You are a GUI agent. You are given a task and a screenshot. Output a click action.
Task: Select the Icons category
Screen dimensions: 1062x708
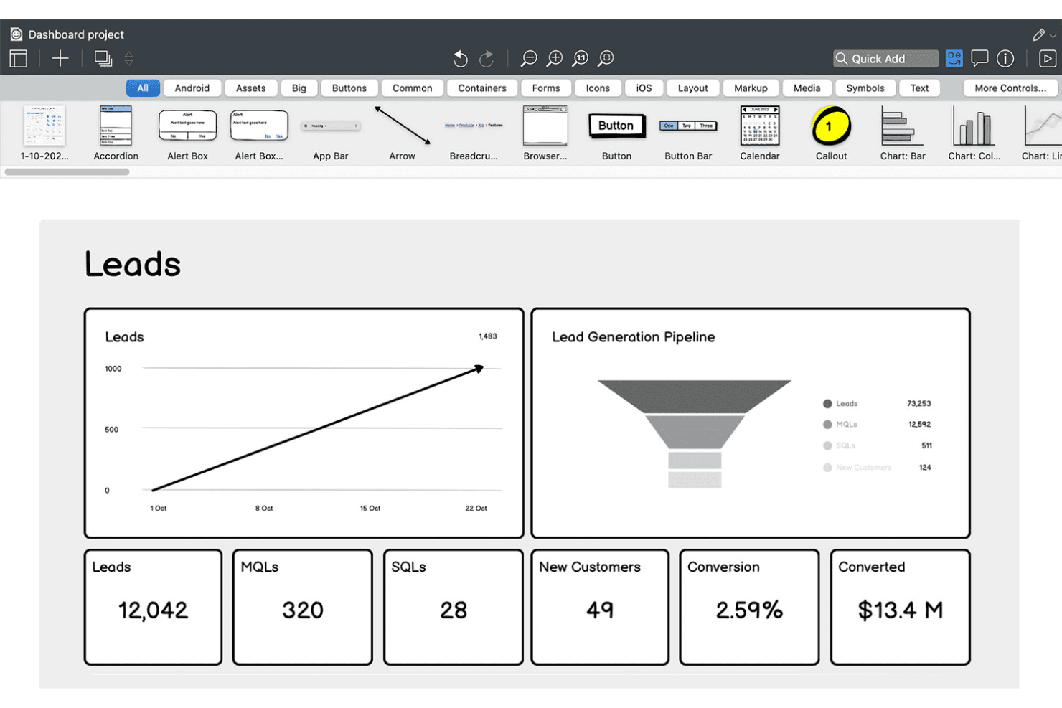(x=598, y=88)
